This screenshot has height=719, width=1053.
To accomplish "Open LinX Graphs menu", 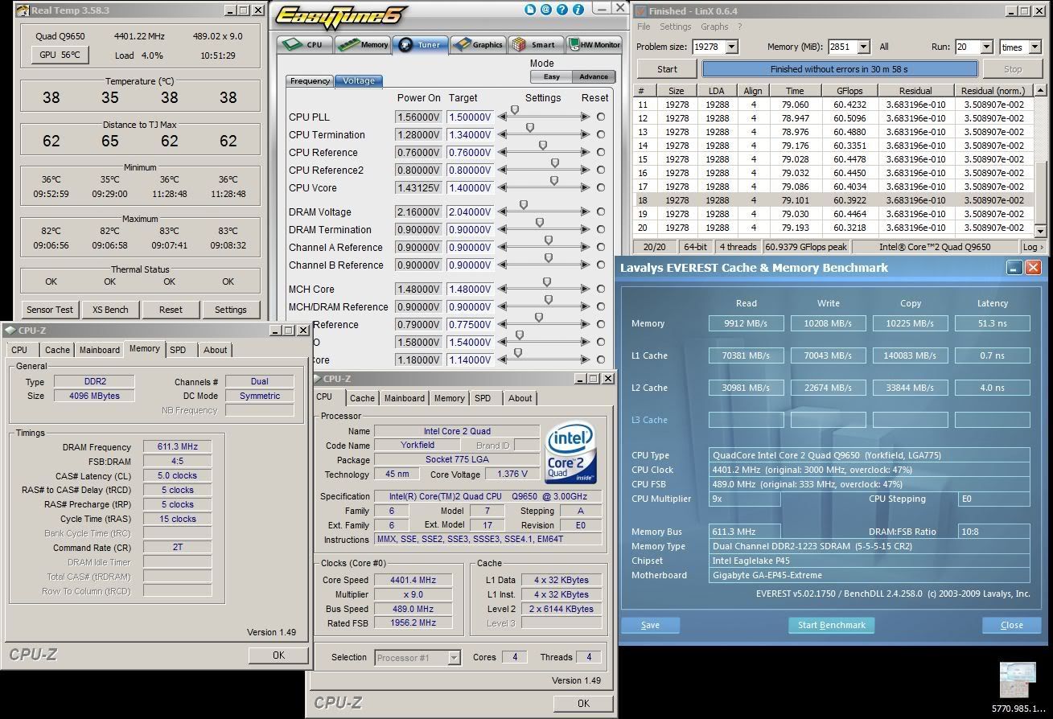I will pos(714,27).
